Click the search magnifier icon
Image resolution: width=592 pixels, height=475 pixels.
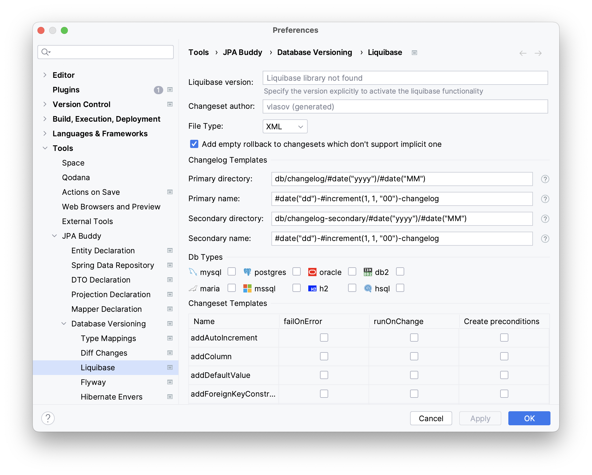[45, 52]
